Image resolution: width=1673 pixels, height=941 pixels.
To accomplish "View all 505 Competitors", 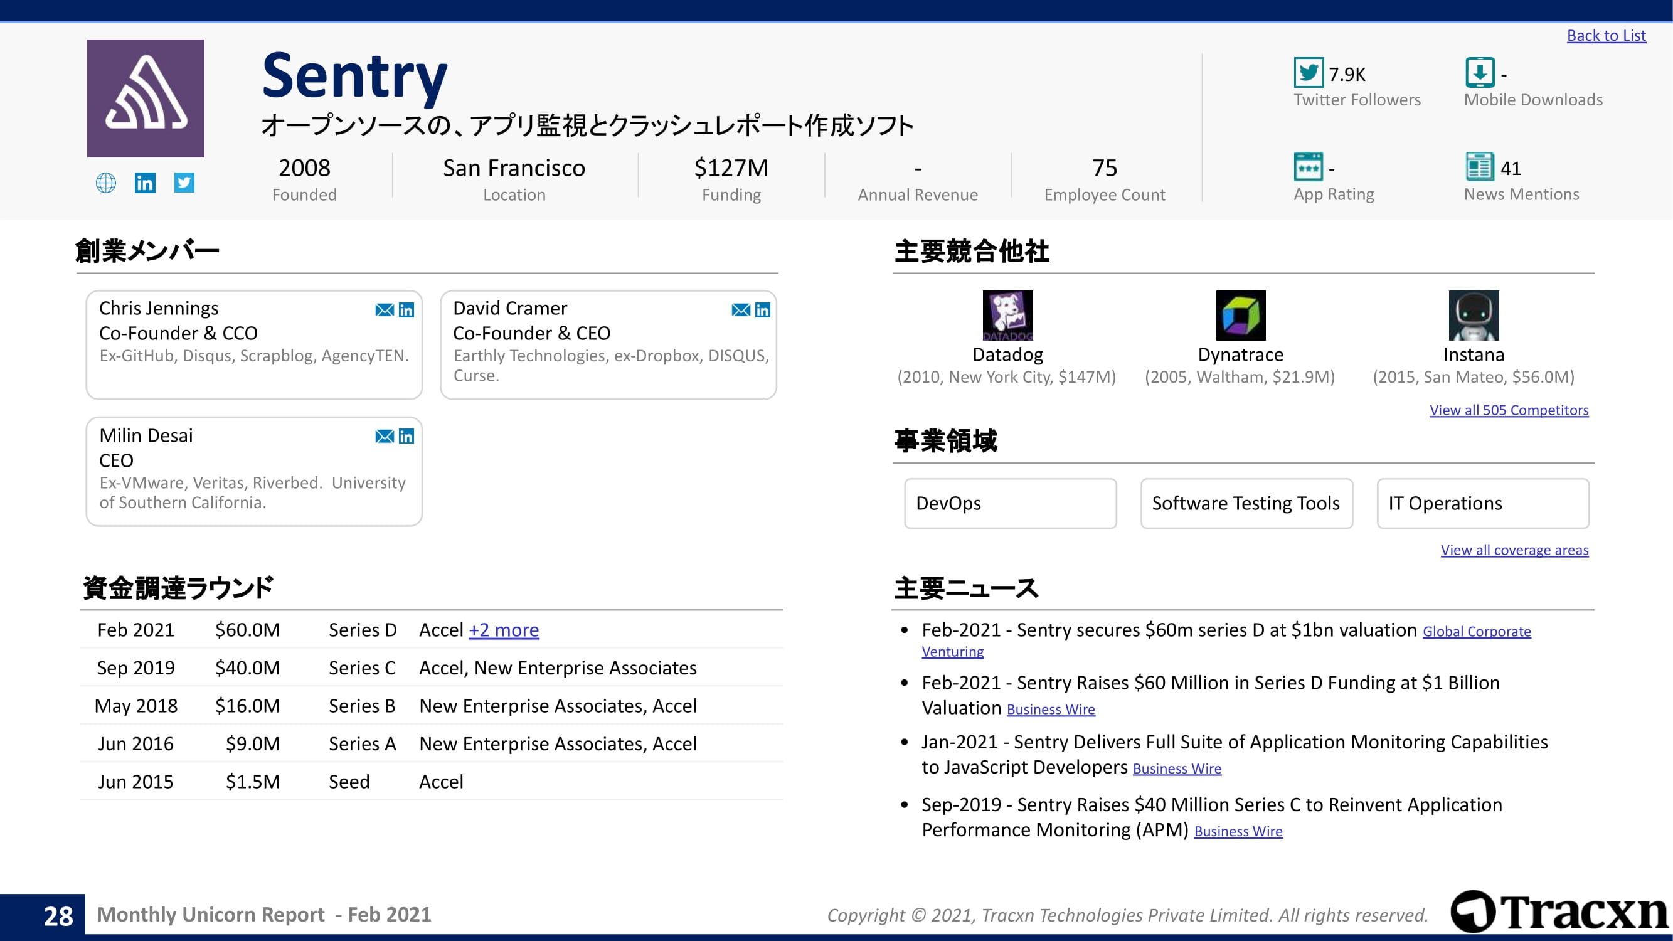I will pyautogui.click(x=1508, y=410).
